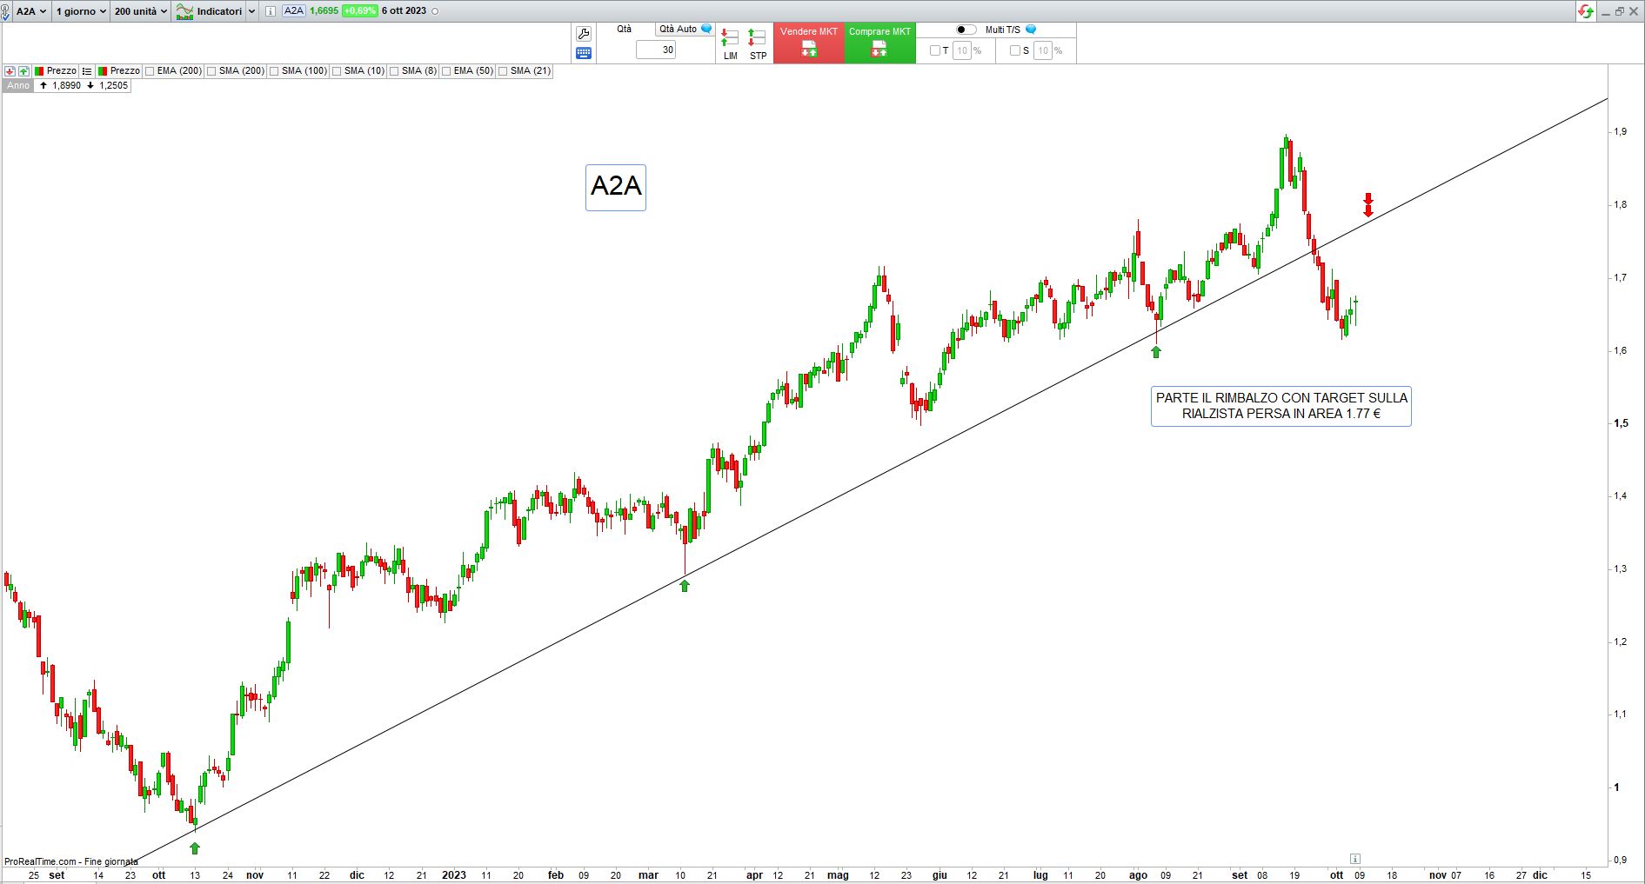Click the red down-arrow icon in indicator bar

click(x=10, y=71)
